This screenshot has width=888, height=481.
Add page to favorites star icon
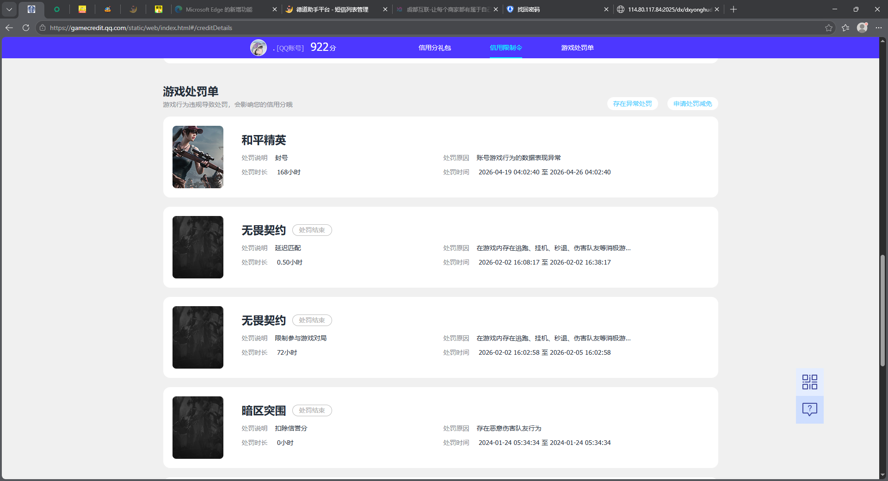[828, 28]
